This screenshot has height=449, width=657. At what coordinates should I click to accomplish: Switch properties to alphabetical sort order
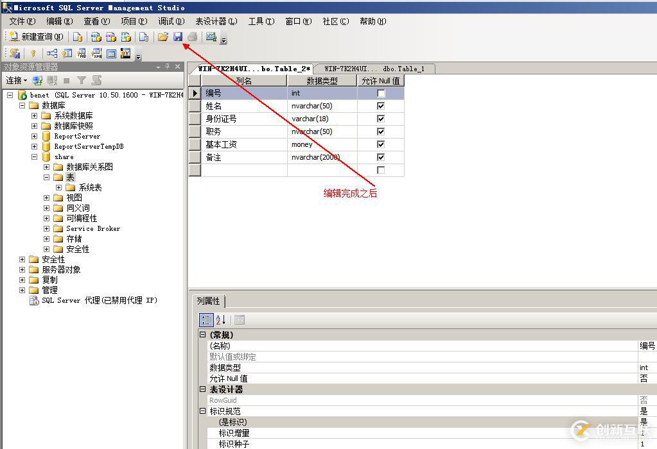221,320
